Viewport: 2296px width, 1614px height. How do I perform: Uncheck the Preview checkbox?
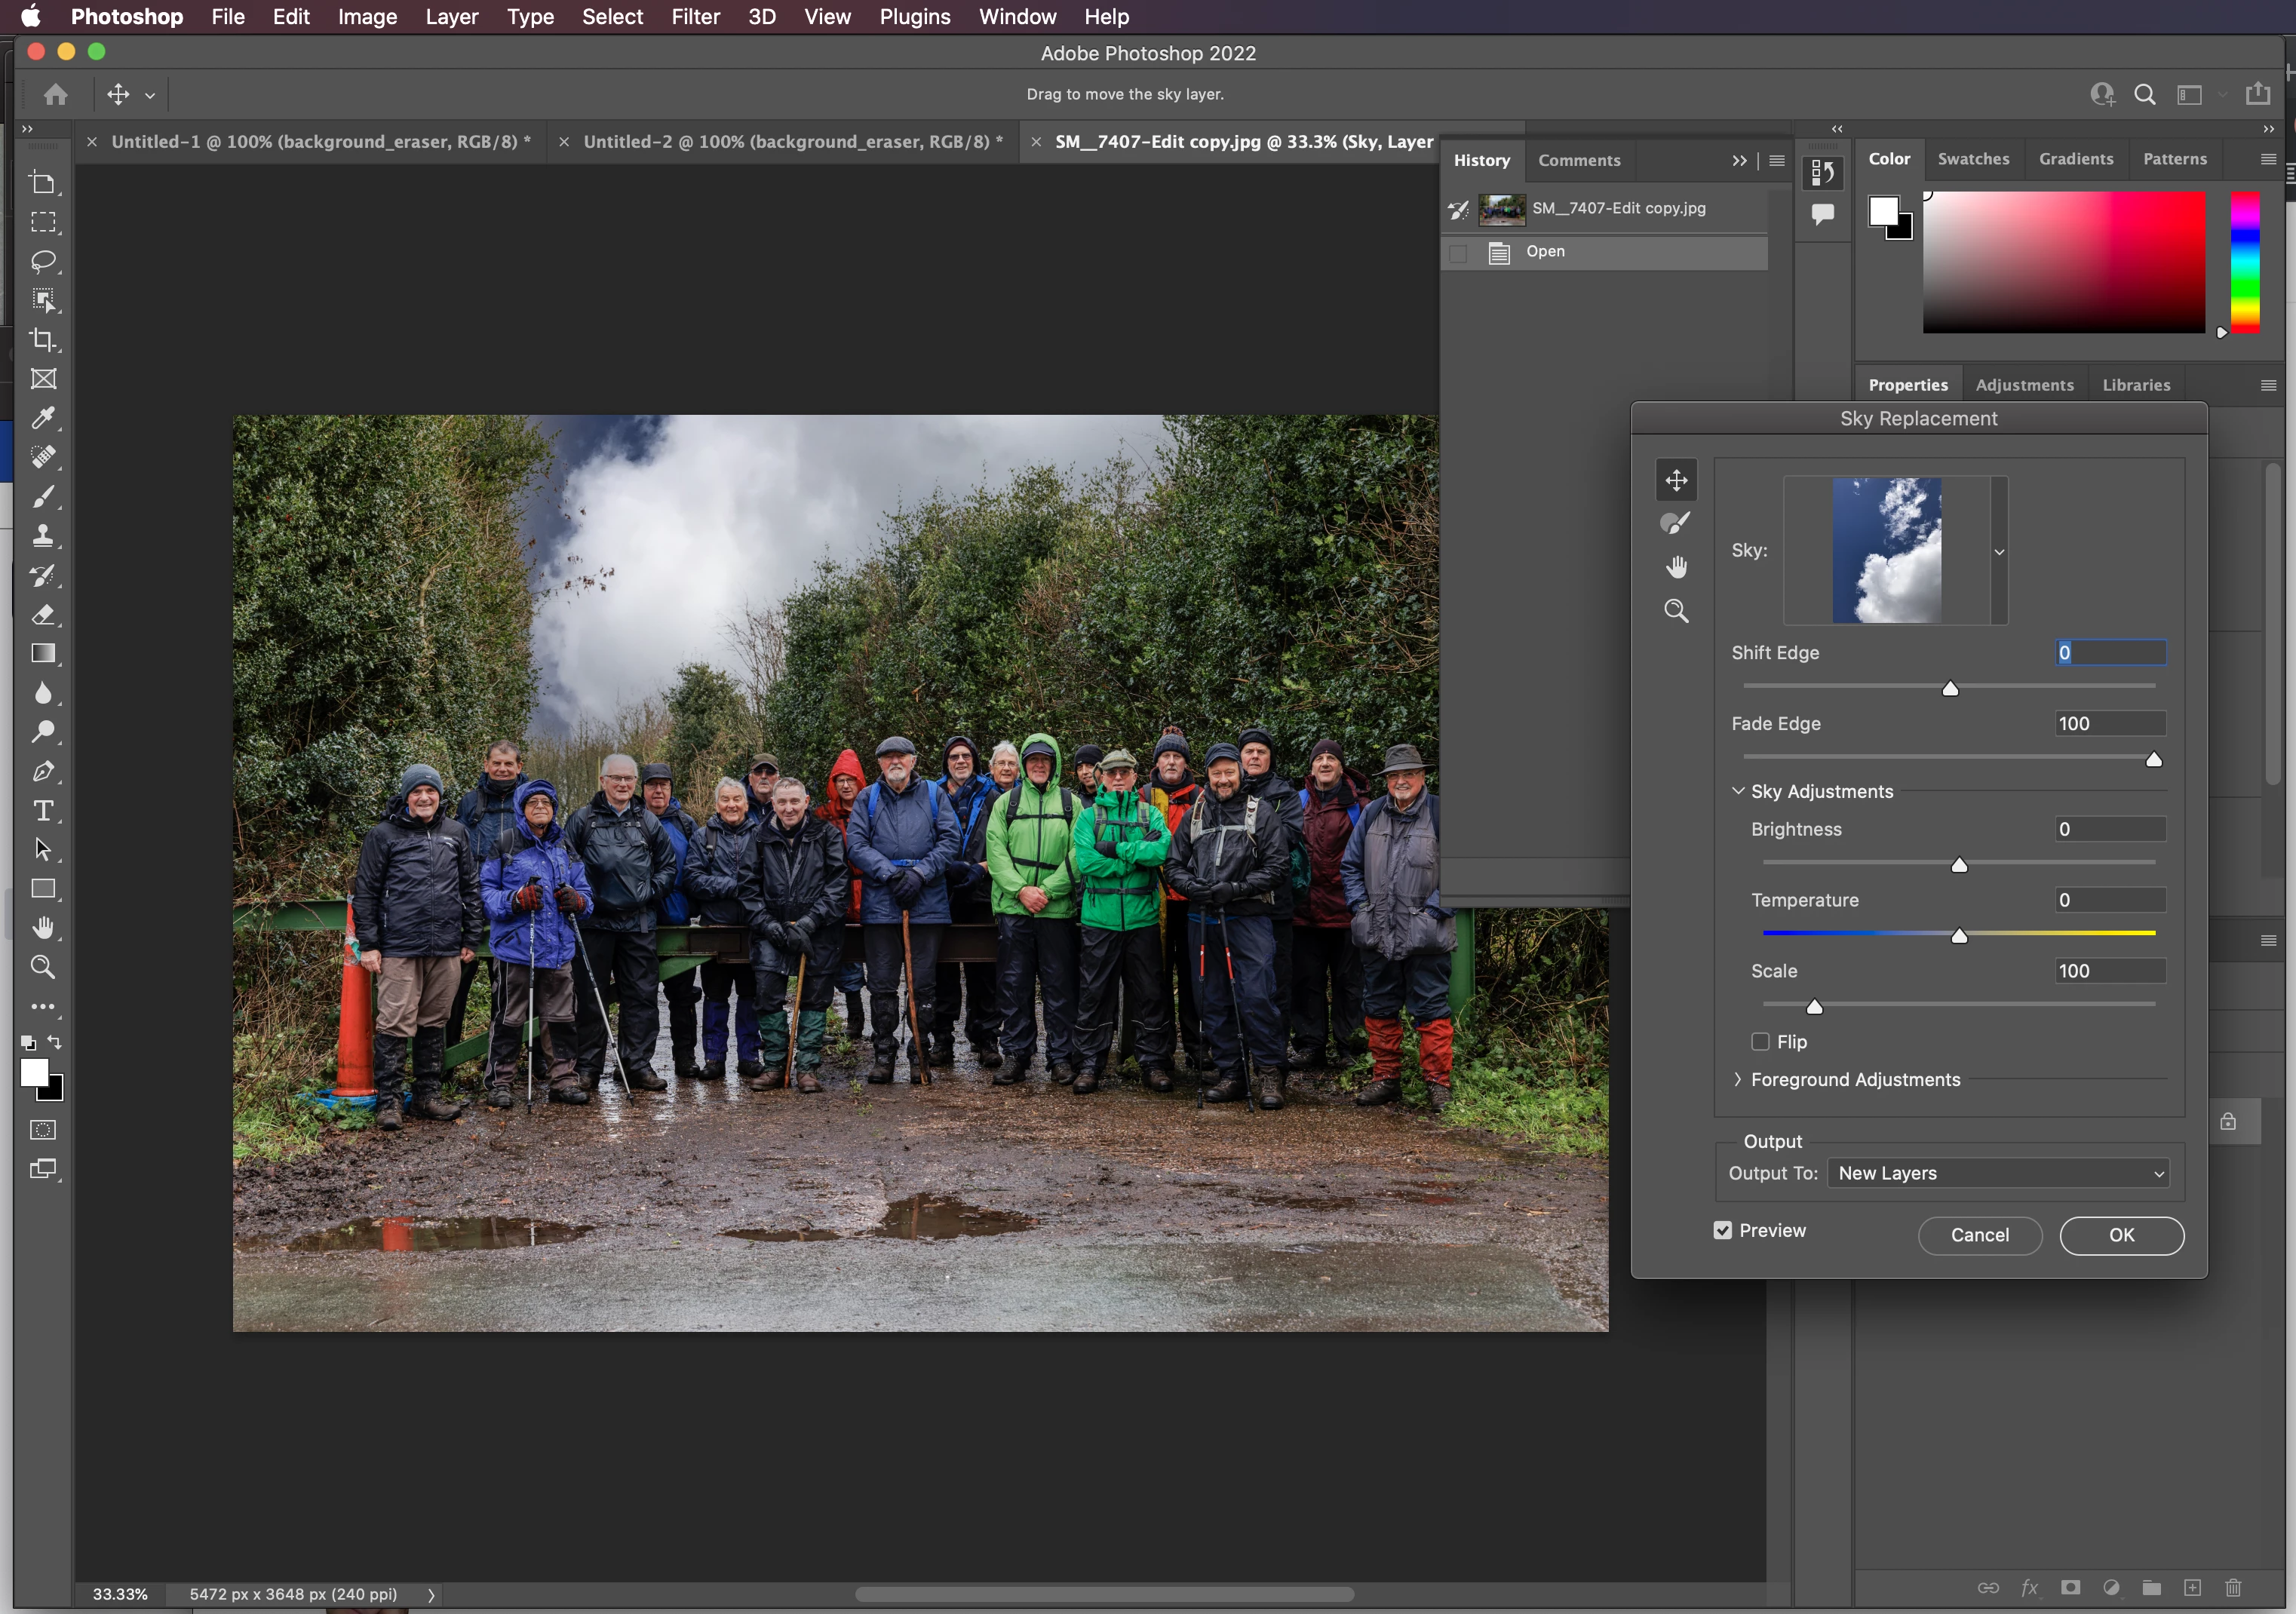click(x=1722, y=1230)
